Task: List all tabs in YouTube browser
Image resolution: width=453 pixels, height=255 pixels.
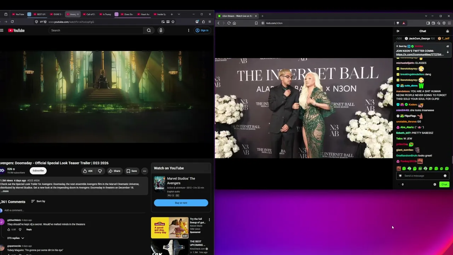Action: coord(179,14)
